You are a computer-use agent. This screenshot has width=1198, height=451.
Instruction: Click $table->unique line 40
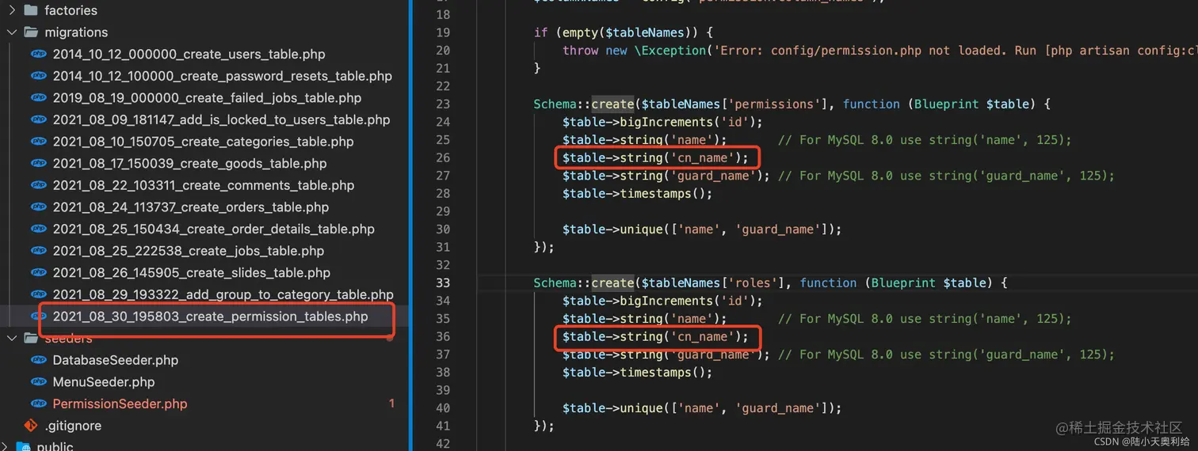click(702, 408)
